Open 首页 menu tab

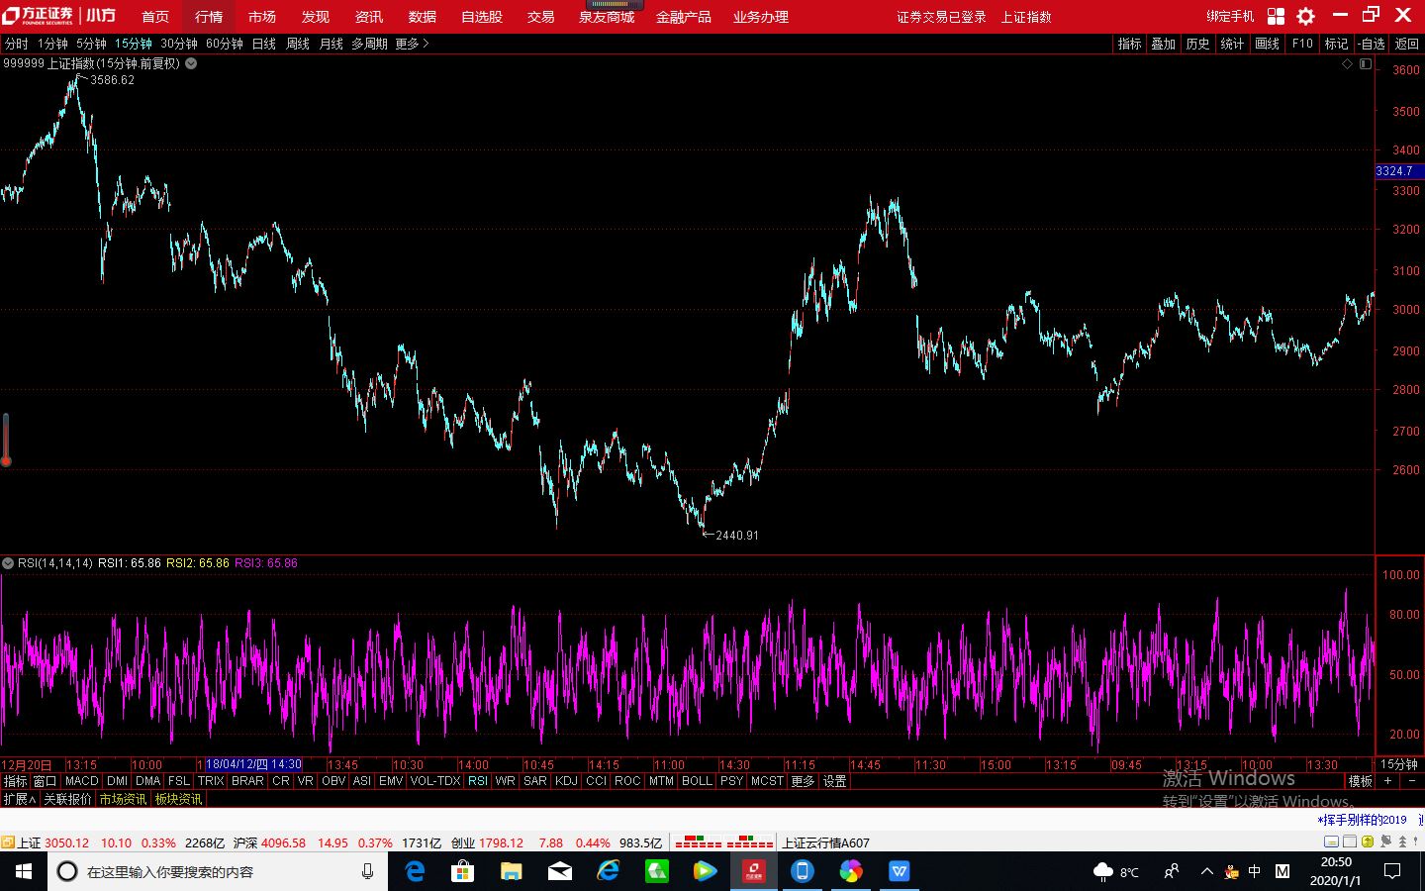[155, 17]
